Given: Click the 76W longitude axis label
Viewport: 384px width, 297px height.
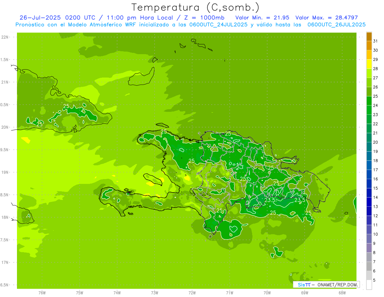Looking at the screenshot, I should click(42, 293).
